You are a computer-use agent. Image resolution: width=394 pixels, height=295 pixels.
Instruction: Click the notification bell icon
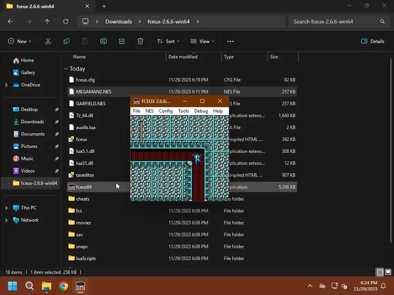[x=384, y=286]
